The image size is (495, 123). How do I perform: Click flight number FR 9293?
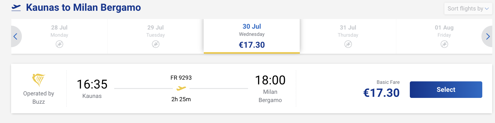coord(181,78)
